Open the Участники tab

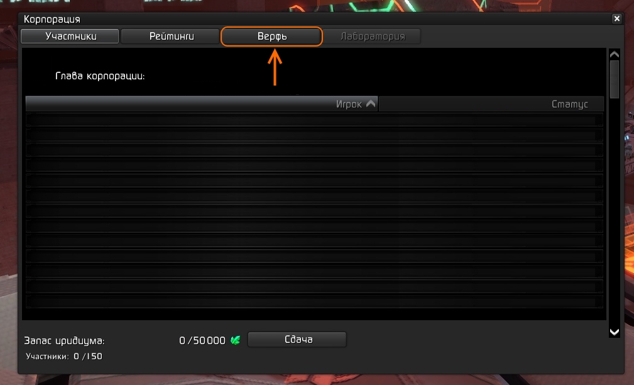pos(70,36)
